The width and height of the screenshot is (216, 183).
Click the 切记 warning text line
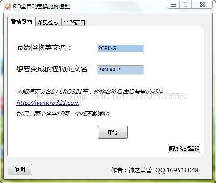[63, 114]
